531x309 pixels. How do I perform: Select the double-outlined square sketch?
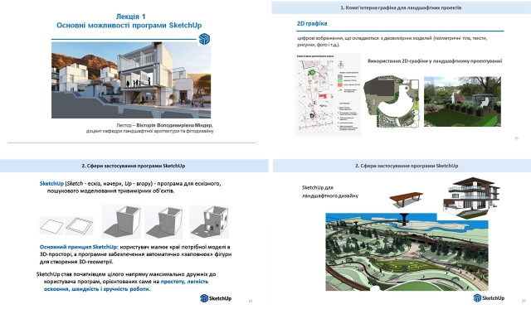[x=80, y=225]
